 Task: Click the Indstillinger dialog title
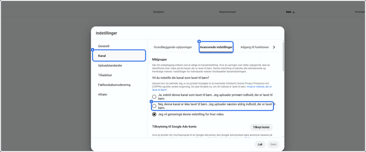click(x=106, y=33)
